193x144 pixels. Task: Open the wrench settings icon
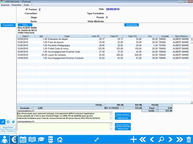click(97, 139)
